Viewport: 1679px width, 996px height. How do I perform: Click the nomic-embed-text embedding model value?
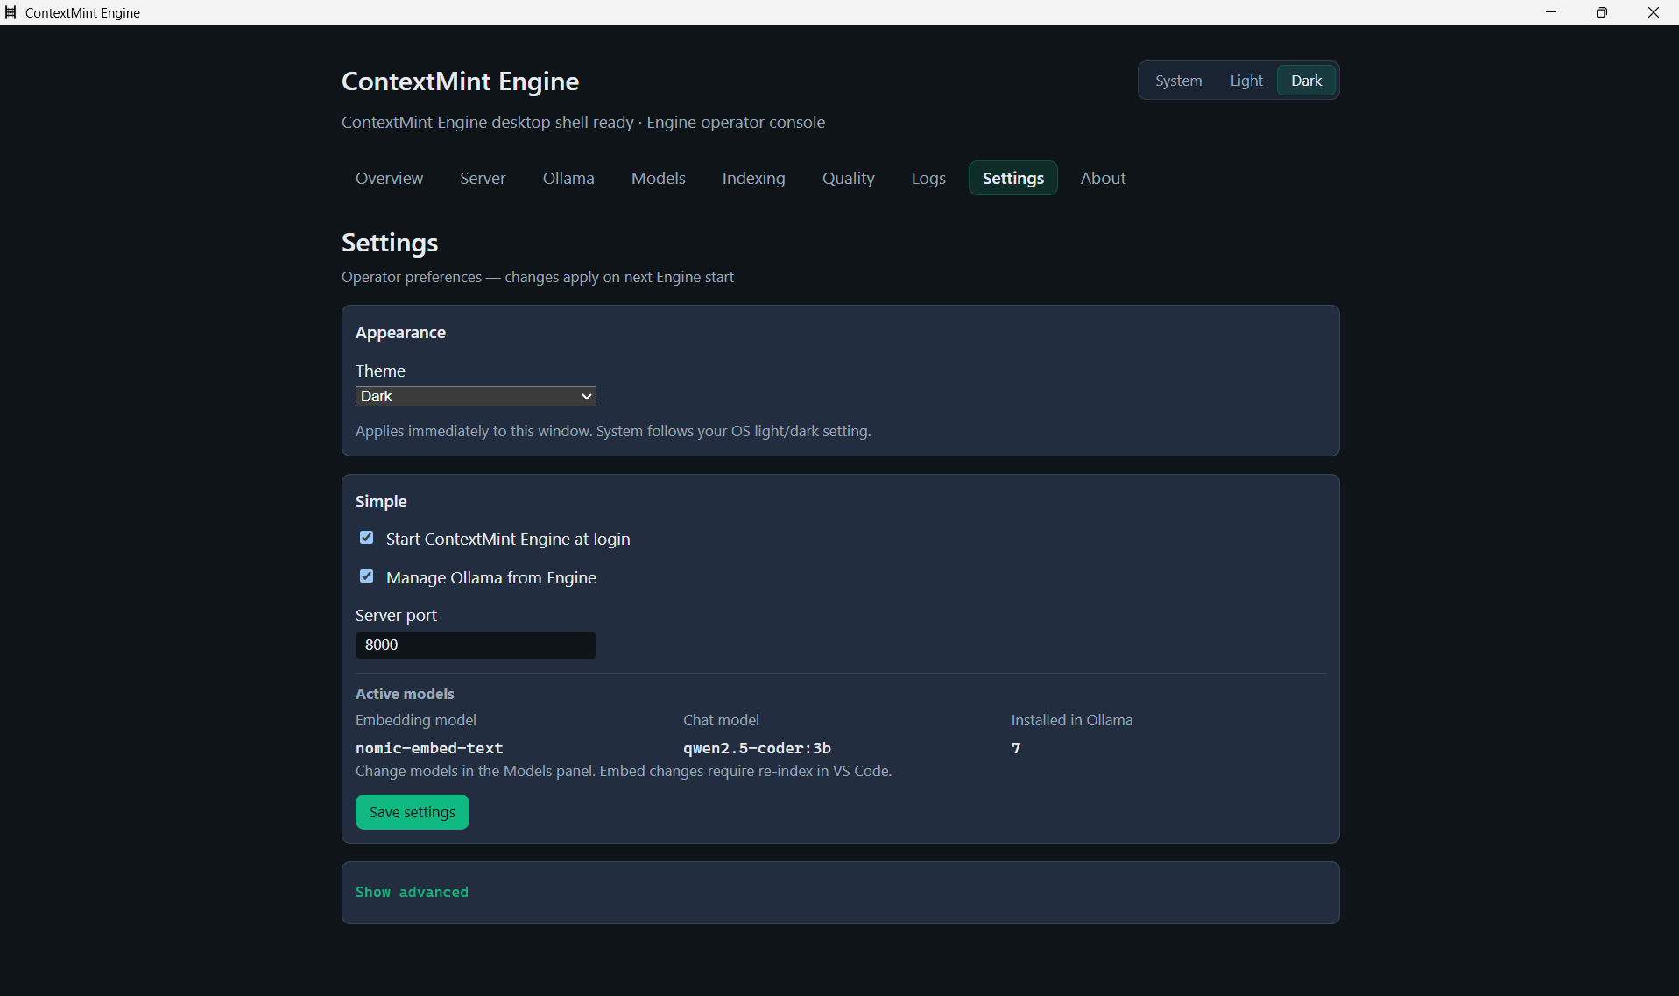(429, 748)
